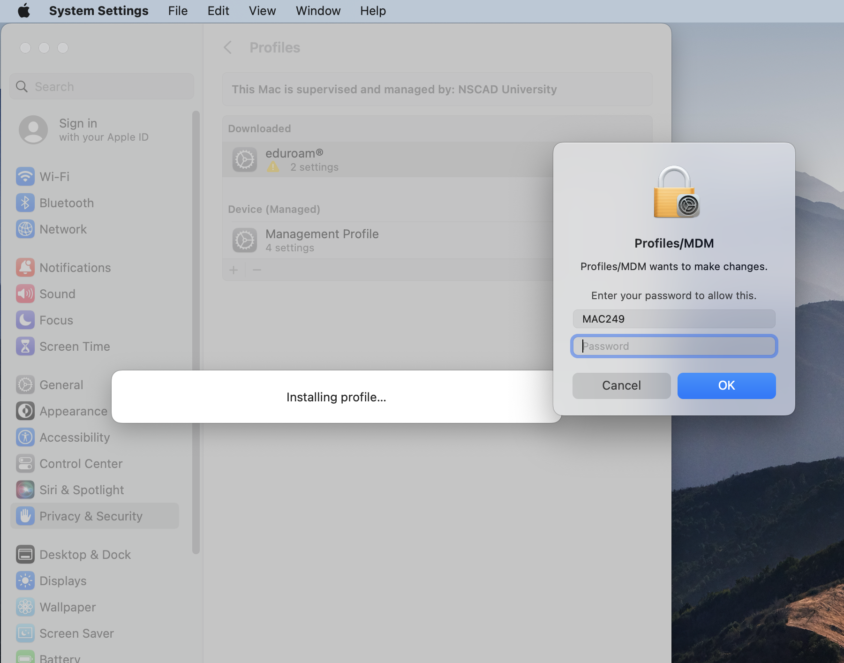Open the Control Center text label

[81, 463]
